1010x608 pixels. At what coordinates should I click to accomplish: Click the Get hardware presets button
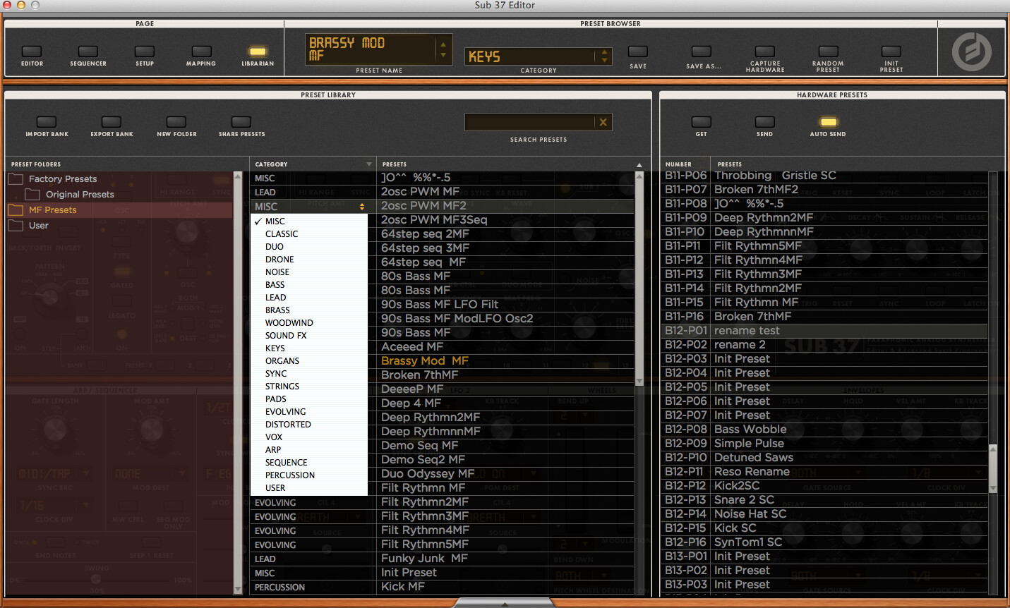(x=701, y=122)
